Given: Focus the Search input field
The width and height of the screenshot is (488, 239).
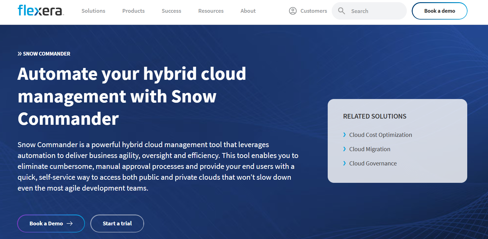Looking at the screenshot, I should (369, 11).
